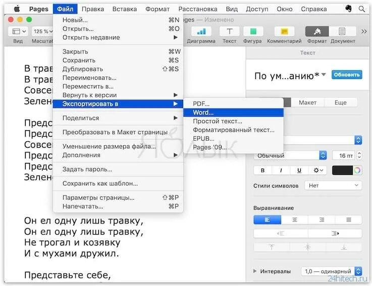Switch to the Макет tab
Image resolution: width=372 pixels, height=286 pixels.
coord(307,102)
